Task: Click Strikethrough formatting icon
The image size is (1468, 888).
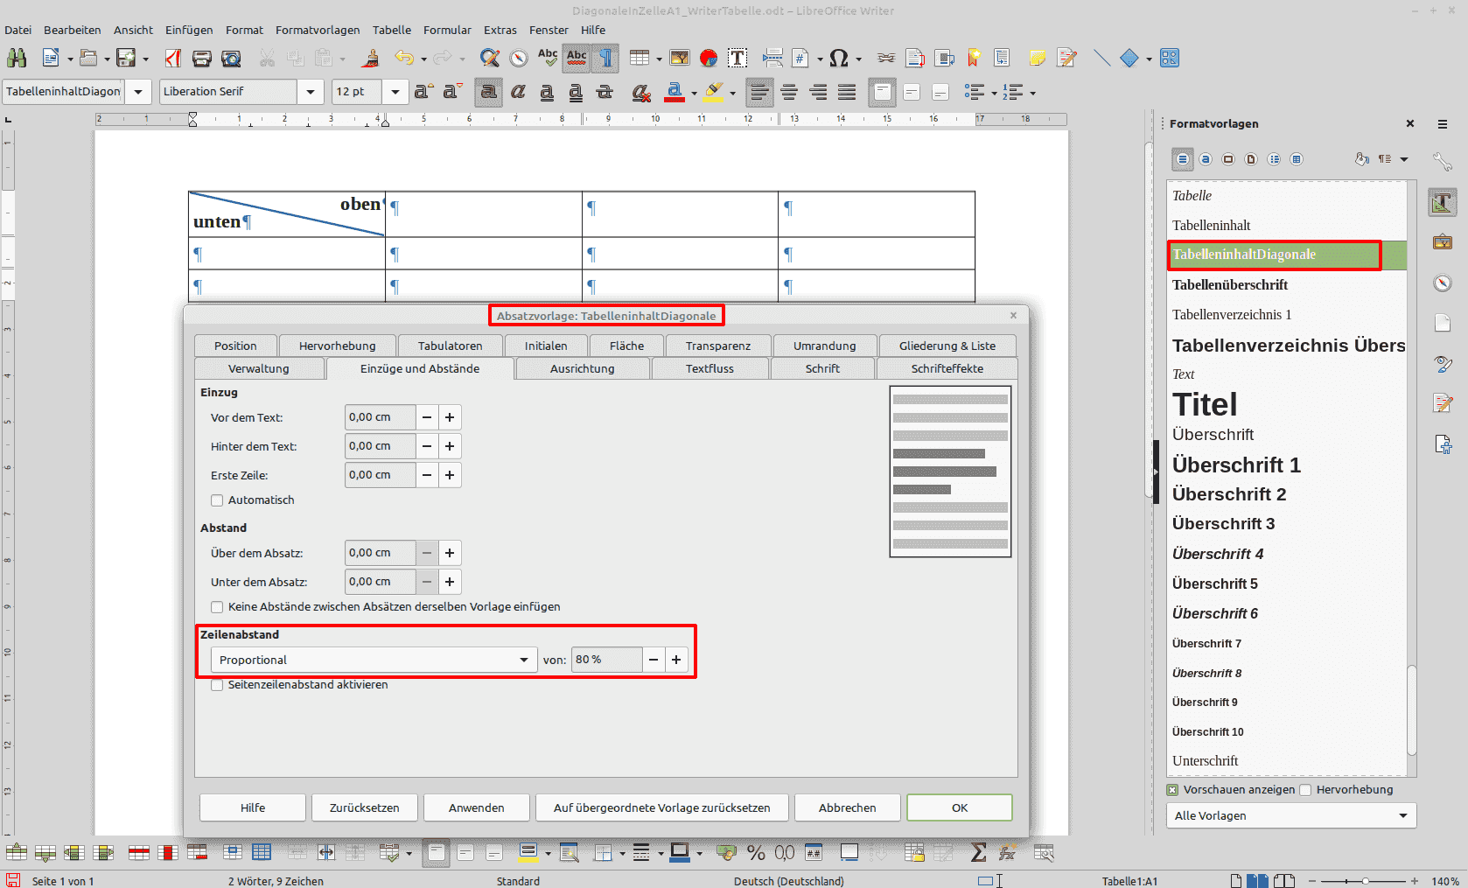Action: 605,92
